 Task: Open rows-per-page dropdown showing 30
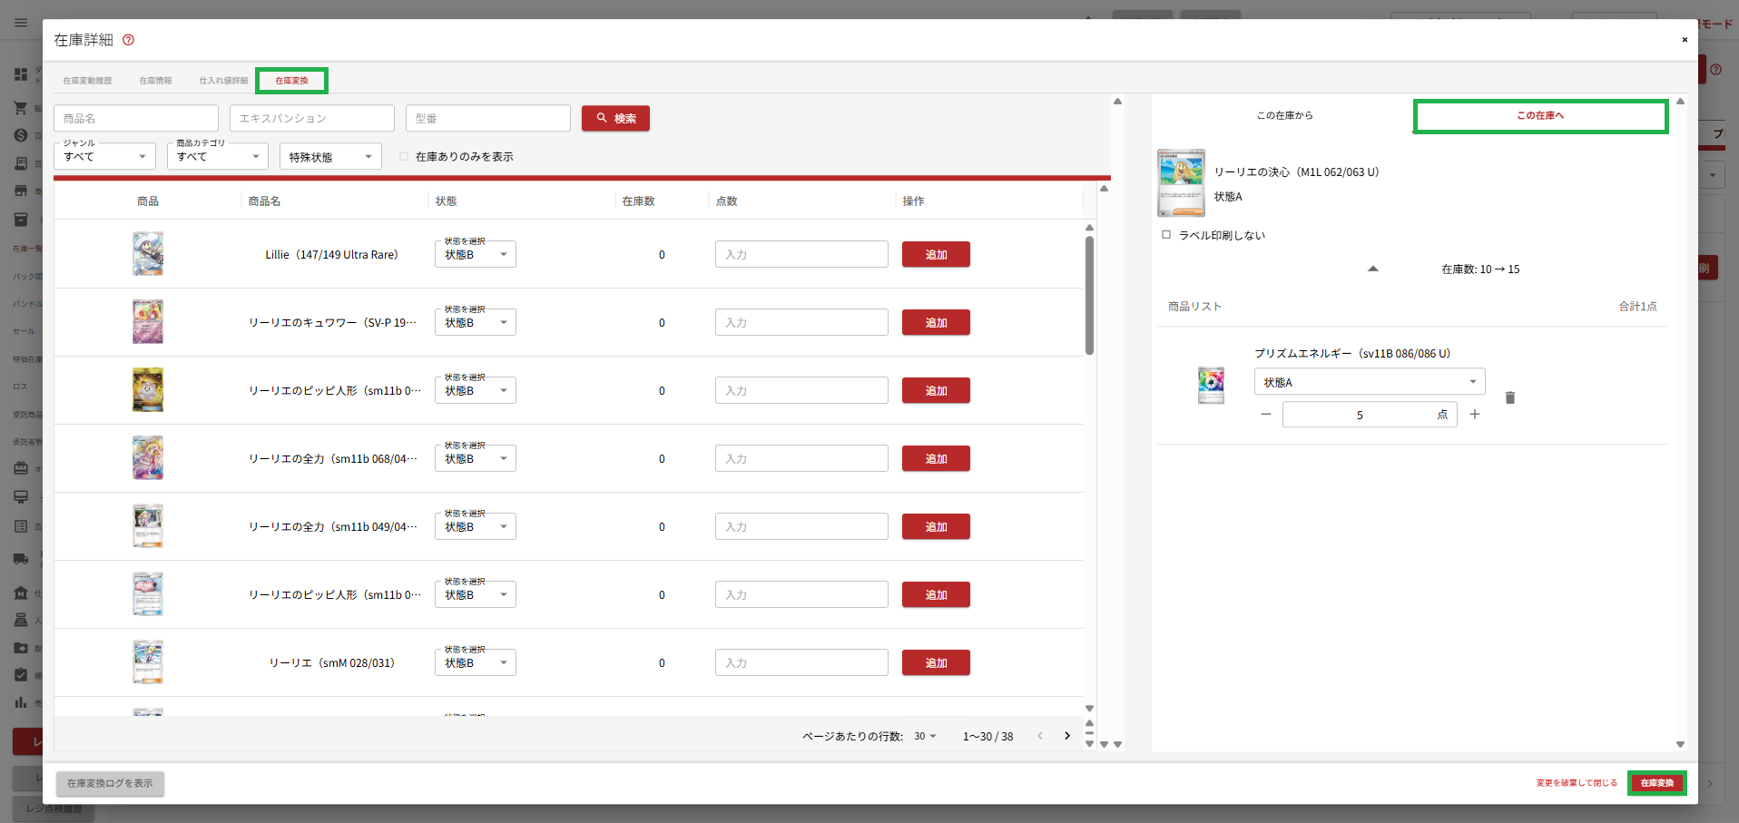click(x=925, y=736)
